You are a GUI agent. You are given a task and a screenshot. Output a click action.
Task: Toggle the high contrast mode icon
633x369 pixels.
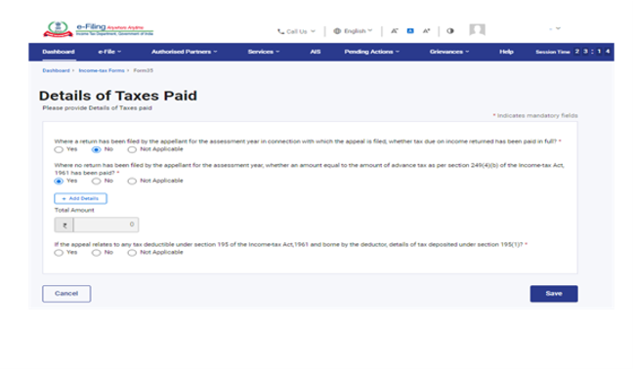tap(450, 31)
